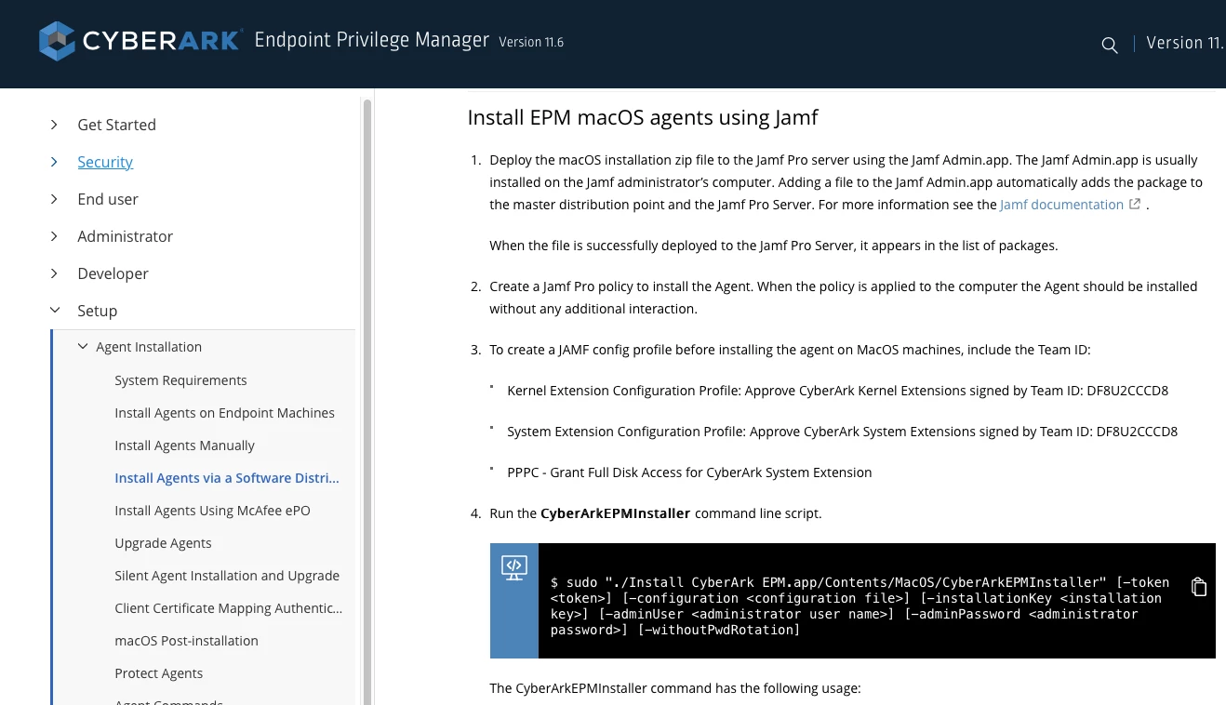Open the search magnifier icon
This screenshot has width=1226, height=705.
[1109, 45]
